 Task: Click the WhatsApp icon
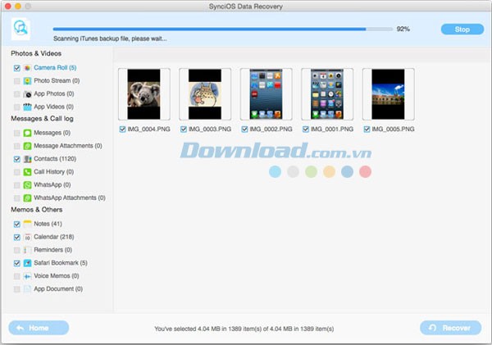coord(28,185)
